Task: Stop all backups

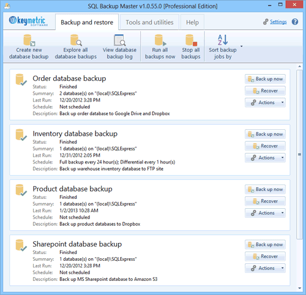Action: 191,47
